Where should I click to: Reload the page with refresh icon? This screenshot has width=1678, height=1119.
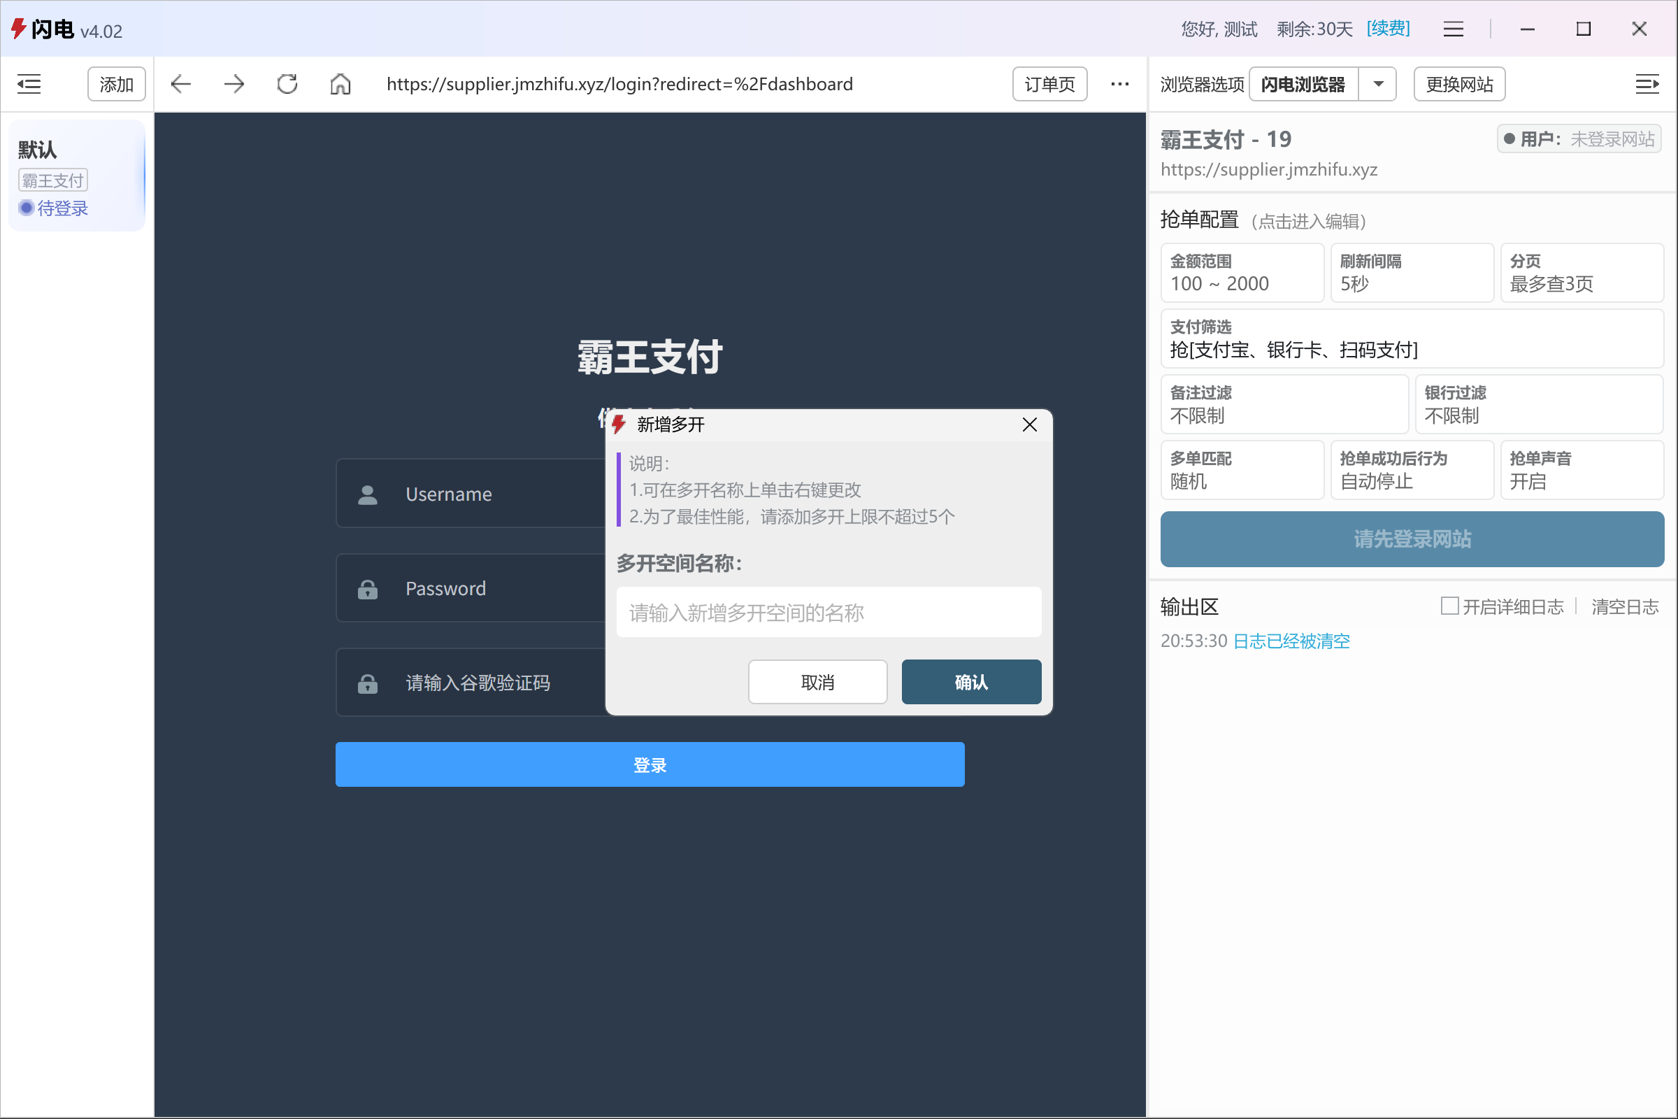coord(287,84)
